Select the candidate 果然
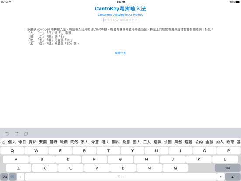 [178, 142]
